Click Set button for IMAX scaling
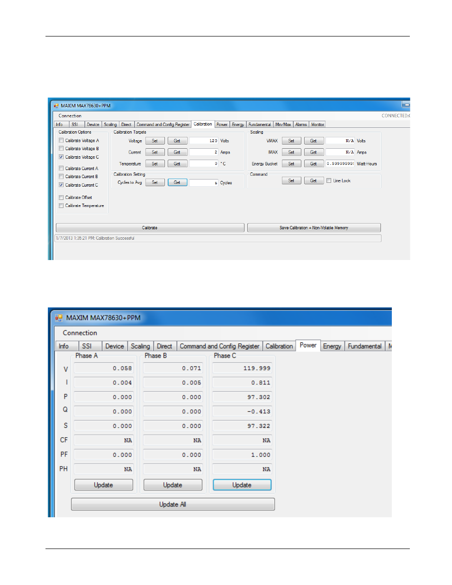This screenshot has width=452, height=585. tap(291, 152)
